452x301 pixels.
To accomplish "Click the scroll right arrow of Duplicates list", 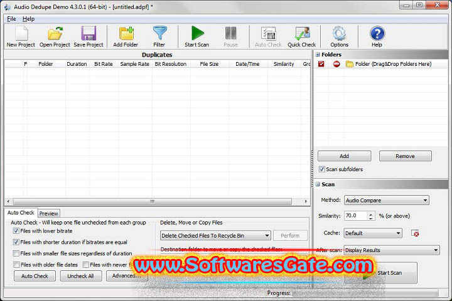I will click(x=306, y=201).
